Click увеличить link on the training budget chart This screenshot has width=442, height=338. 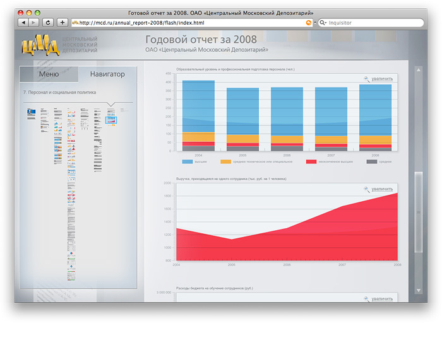(382, 298)
